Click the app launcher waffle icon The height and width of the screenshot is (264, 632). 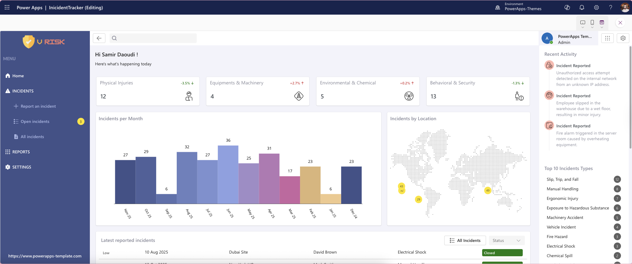point(7,7)
